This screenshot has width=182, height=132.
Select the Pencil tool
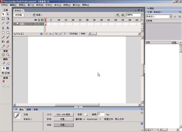coord(3,37)
